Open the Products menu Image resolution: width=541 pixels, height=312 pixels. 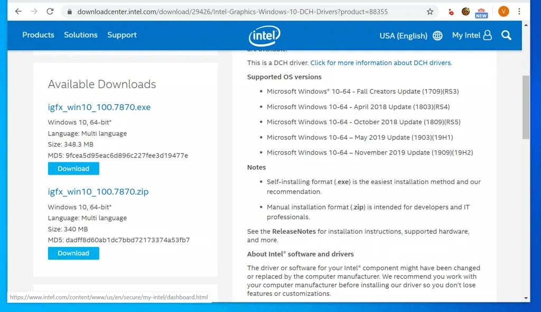tap(38, 35)
